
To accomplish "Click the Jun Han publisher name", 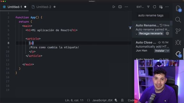I will click(x=141, y=51).
